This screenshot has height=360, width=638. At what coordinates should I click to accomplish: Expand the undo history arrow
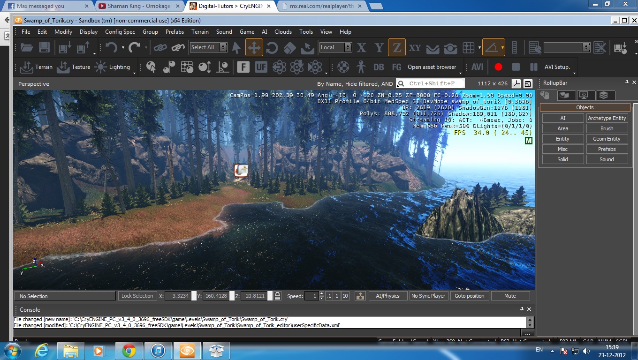click(123, 47)
